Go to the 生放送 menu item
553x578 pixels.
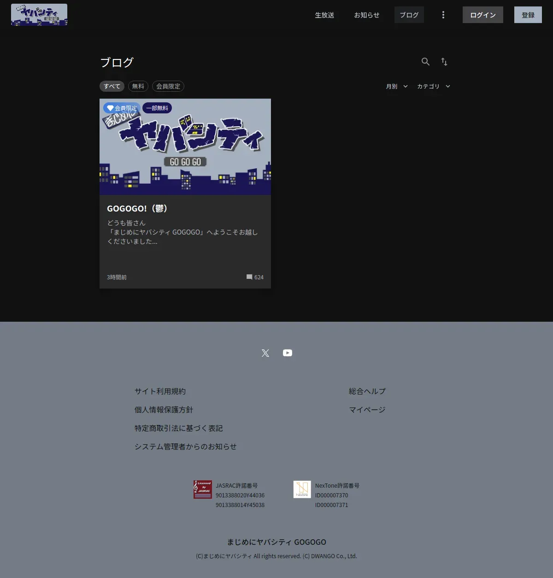click(324, 15)
